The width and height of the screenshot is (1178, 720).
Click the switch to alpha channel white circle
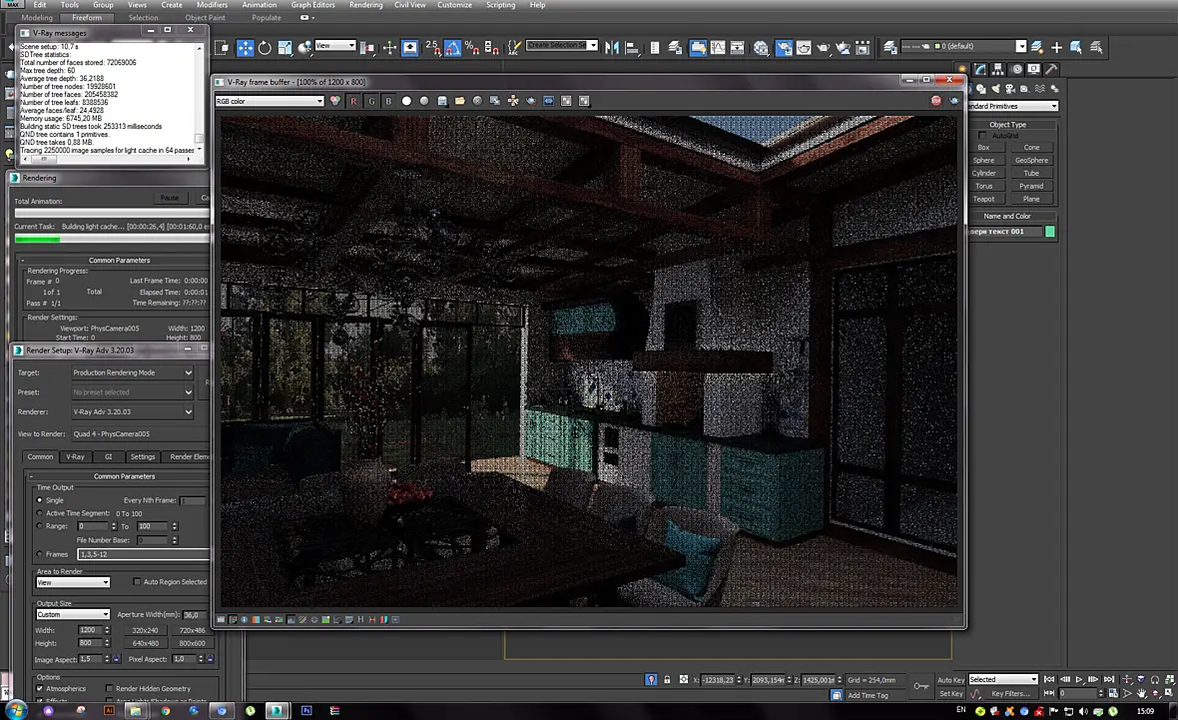pos(406,101)
